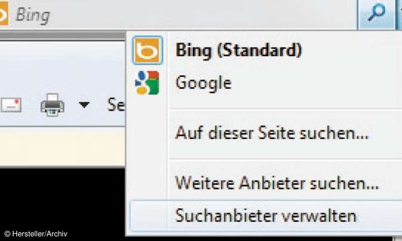Click the Bing logo in the search box
The image size is (402, 241).
click(x=3, y=14)
